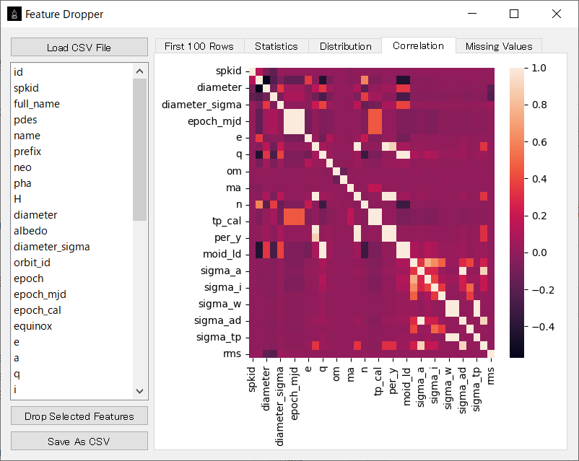
Task: Click the '1.0' colorbar tick label
Action: coord(539,68)
